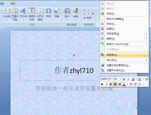The height and width of the screenshot is (115, 151).
Task: Expand 项目符号(B) submenu arrow
Action: click(146, 34)
